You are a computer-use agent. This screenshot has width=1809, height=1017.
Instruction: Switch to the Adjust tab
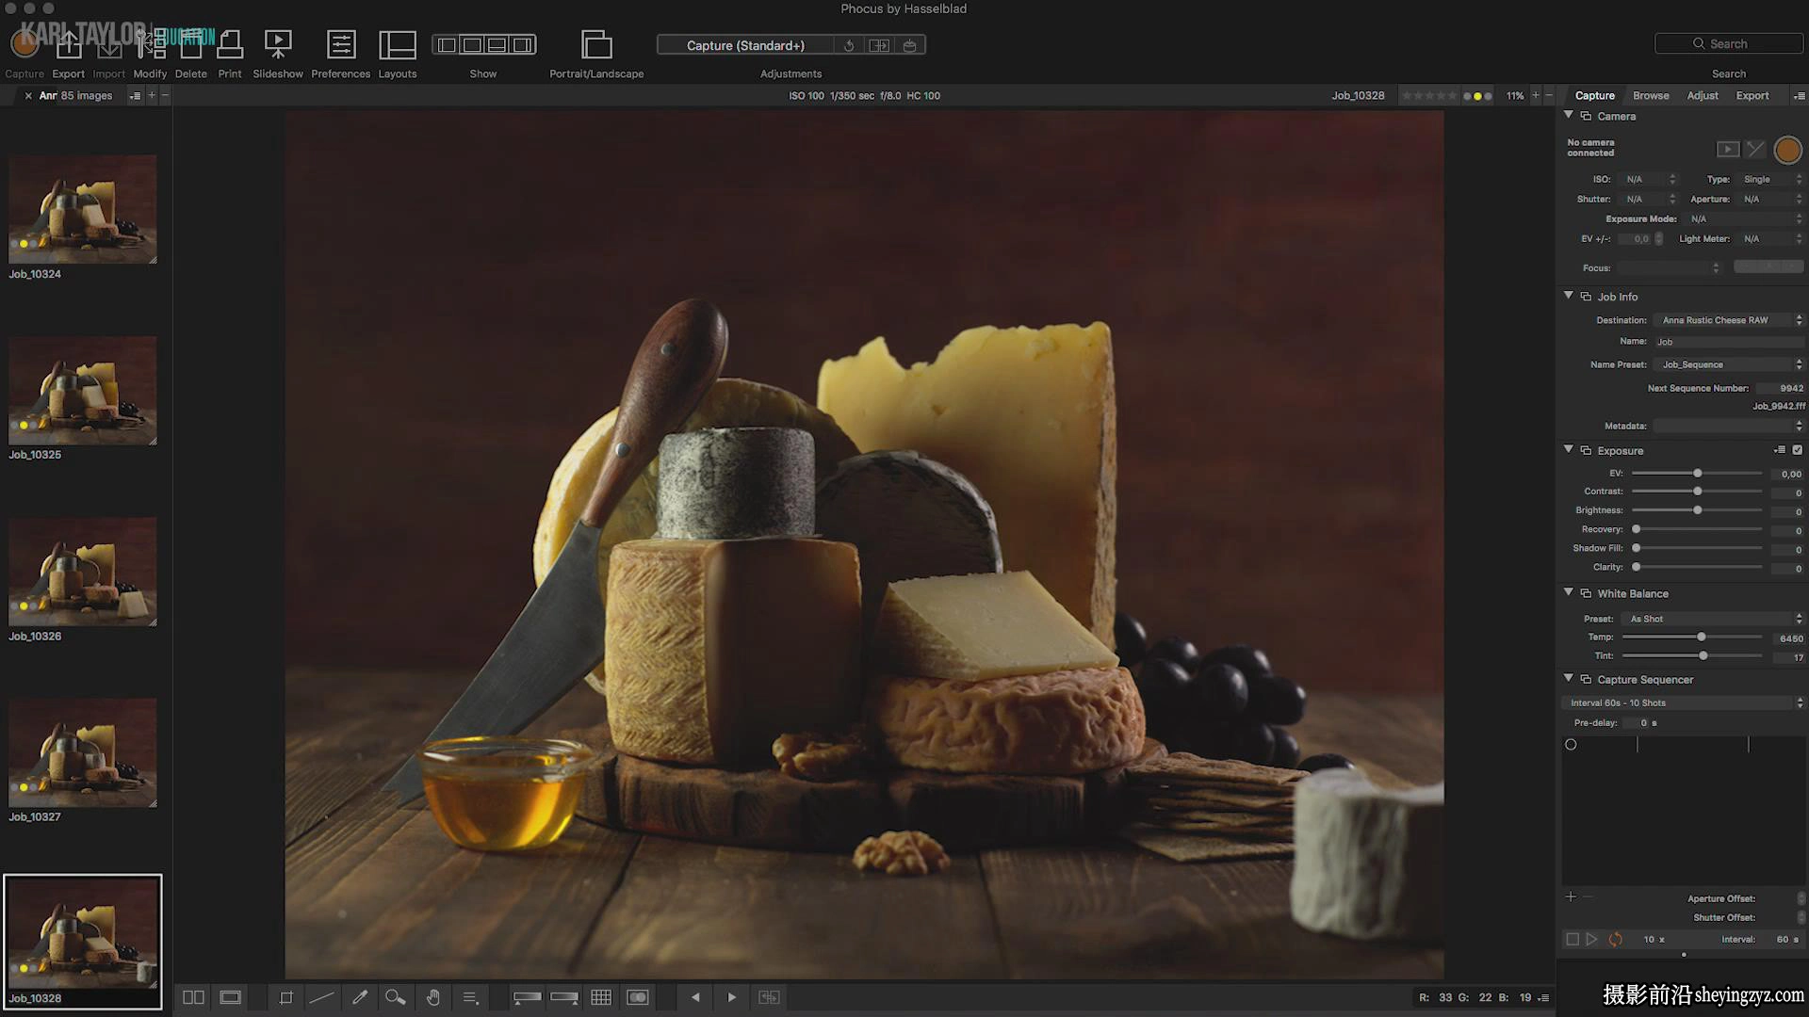pos(1703,95)
